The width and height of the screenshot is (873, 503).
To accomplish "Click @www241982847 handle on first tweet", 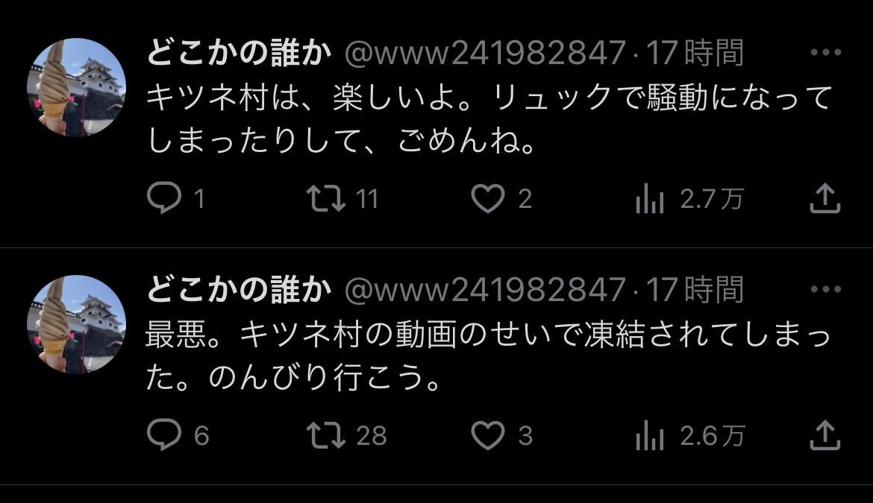I will pos(485,54).
